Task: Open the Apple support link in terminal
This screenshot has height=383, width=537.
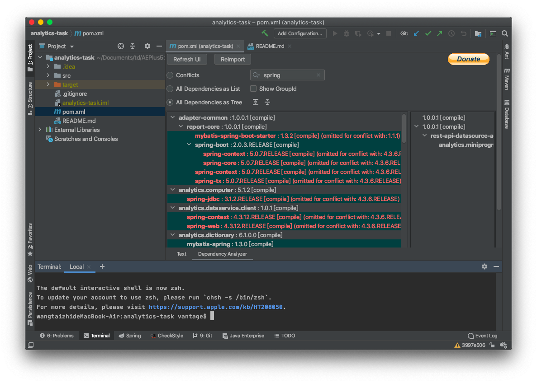Action: coord(215,307)
